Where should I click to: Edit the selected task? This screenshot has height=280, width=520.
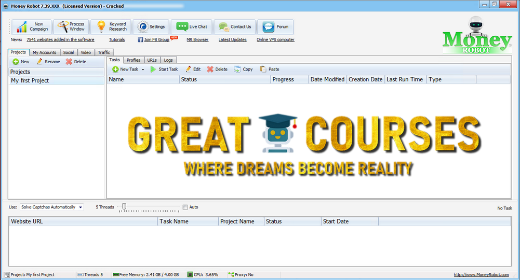point(193,69)
